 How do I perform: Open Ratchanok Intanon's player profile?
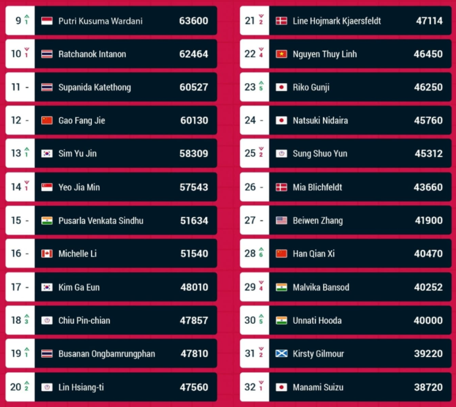pyautogui.click(x=92, y=54)
